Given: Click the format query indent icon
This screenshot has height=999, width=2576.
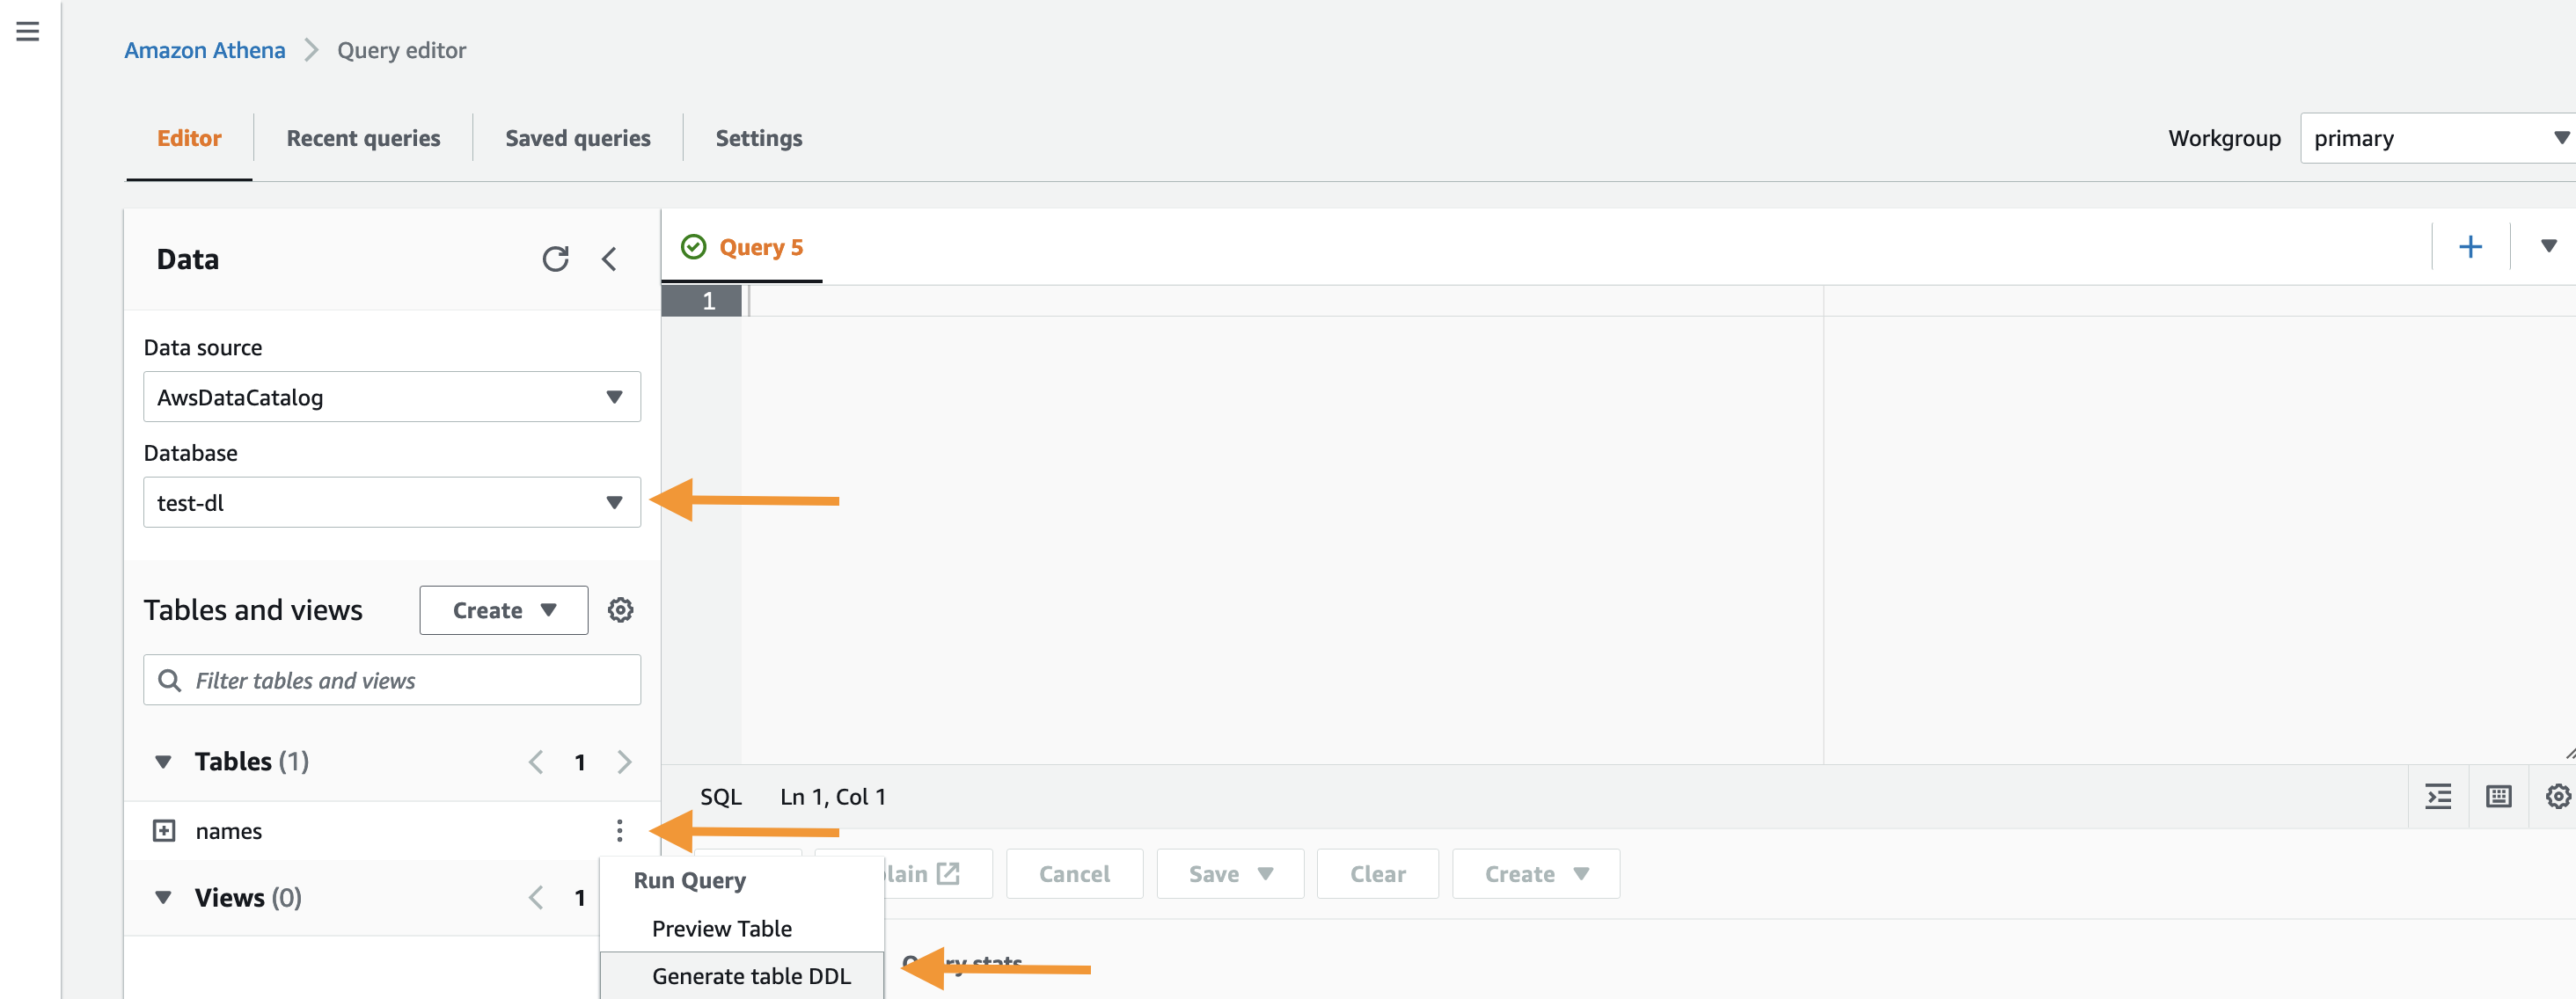Looking at the screenshot, I should click(x=2438, y=796).
